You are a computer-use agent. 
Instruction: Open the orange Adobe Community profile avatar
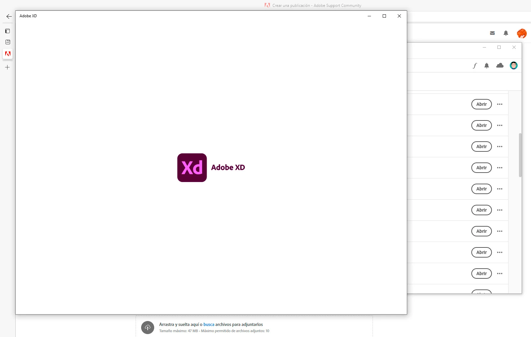coord(522,33)
